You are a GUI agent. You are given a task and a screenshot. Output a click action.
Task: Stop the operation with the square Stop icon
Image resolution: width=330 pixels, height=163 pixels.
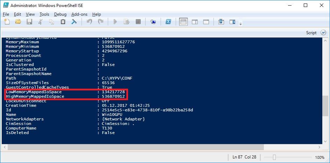[x=138, y=22]
